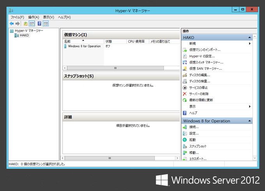The image size is (265, 191).
Task: Click the スナップショット camera icon
Action: (185, 146)
